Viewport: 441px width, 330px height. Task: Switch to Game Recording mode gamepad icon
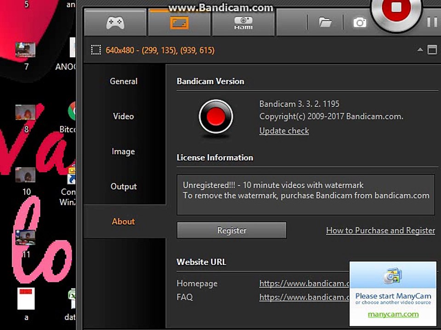[x=115, y=23]
